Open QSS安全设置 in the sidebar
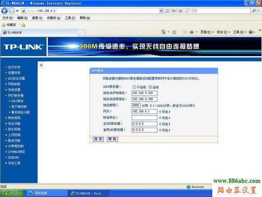262x197 pixels. (16, 78)
